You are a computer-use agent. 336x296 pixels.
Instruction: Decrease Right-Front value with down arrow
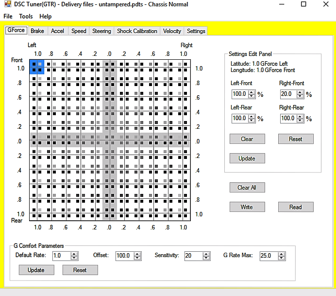300,96
